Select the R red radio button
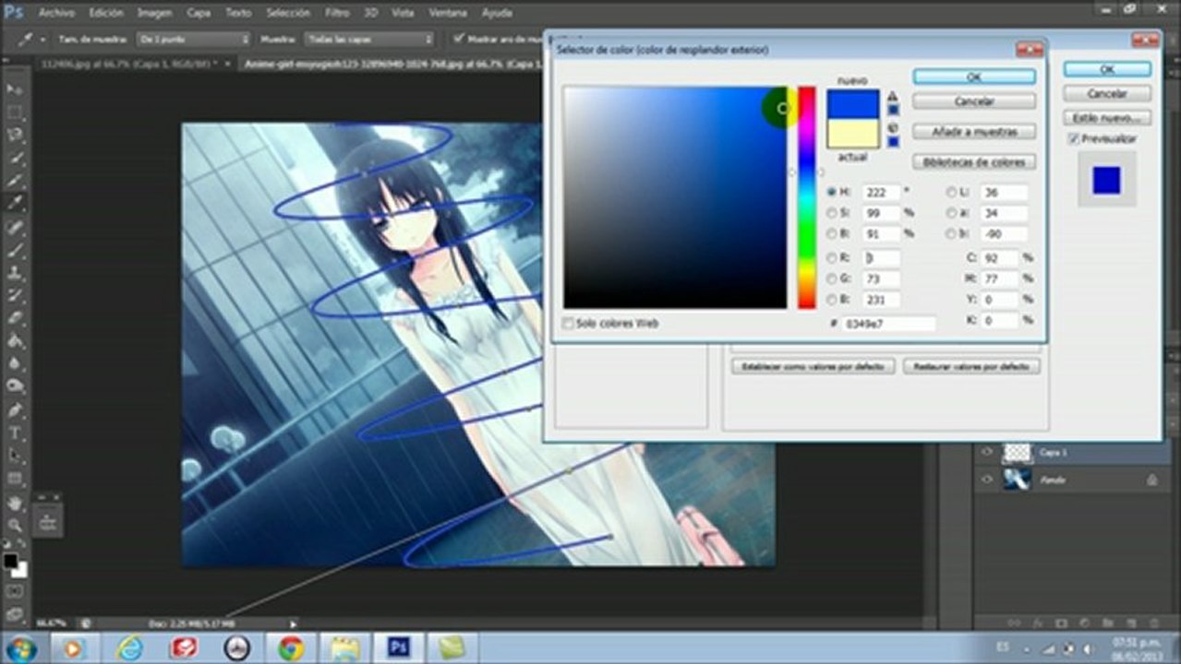1181x664 pixels. click(832, 257)
